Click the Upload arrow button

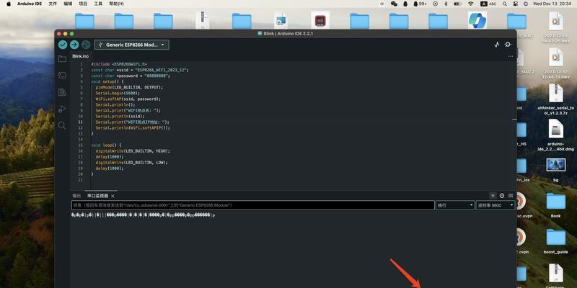[74, 45]
